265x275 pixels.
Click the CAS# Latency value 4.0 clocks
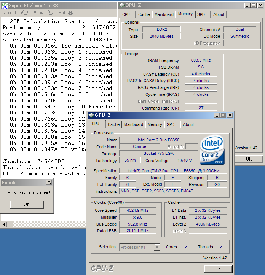pyautogui.click(x=201, y=74)
